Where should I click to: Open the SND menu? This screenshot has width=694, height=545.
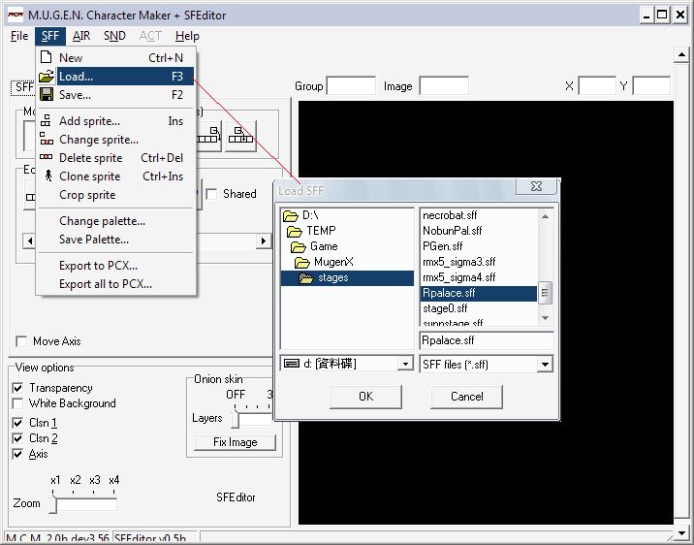point(114,36)
